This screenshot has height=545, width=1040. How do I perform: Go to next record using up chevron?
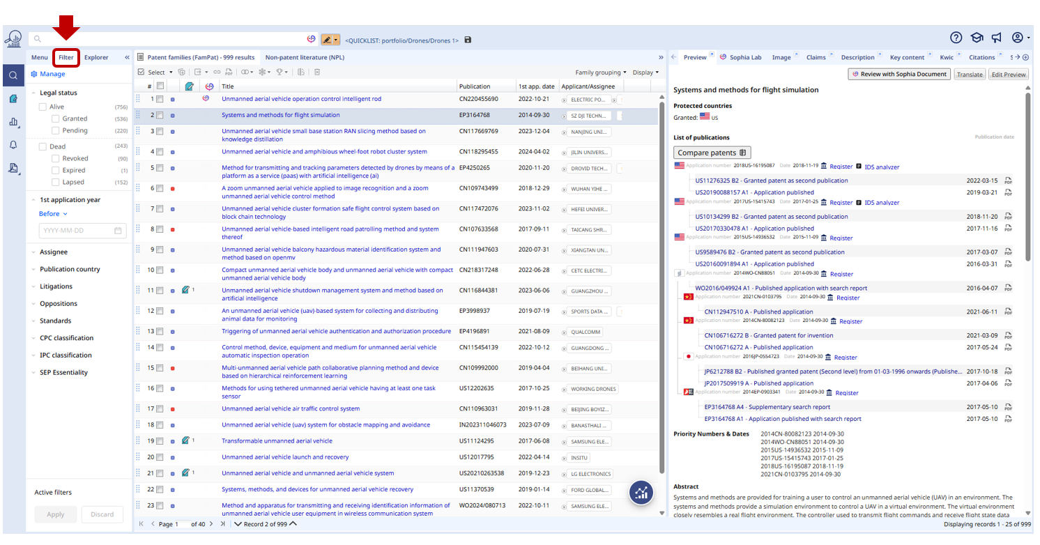293,524
